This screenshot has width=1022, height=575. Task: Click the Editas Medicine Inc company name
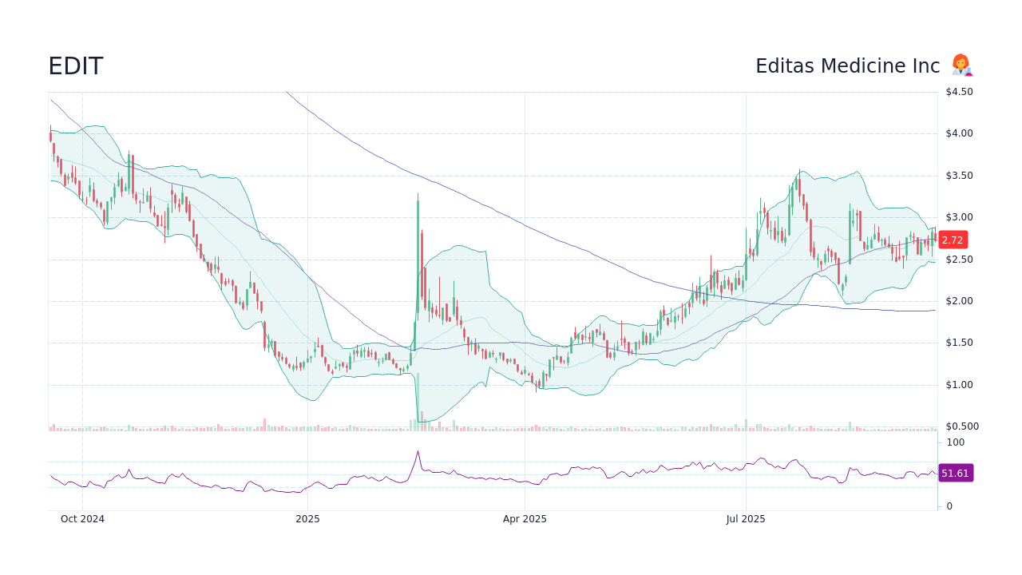tap(848, 66)
